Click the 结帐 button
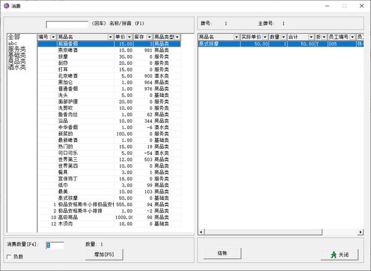 click(222, 253)
